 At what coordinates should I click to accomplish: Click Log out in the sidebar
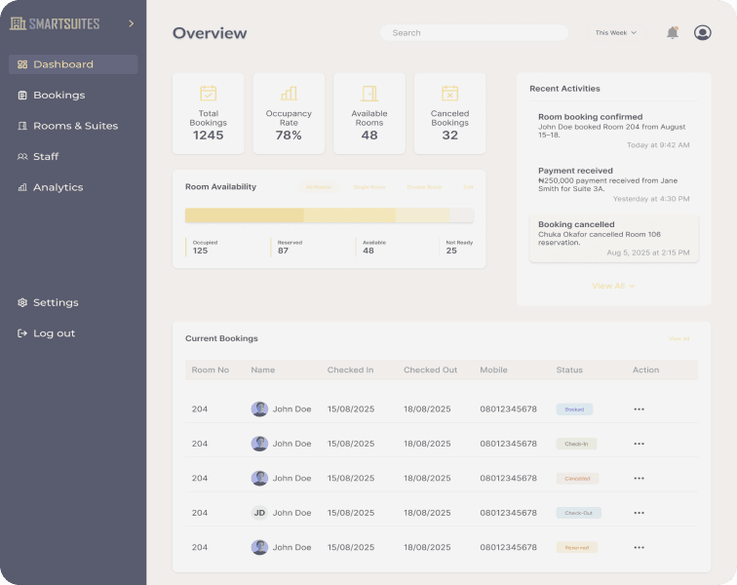54,333
